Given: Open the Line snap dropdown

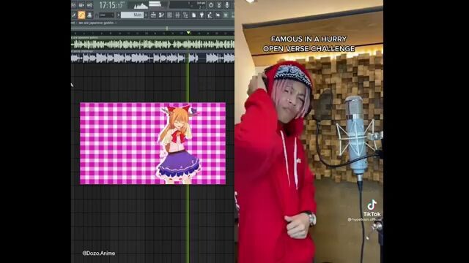Looking at the screenshot, I should coord(106,15).
